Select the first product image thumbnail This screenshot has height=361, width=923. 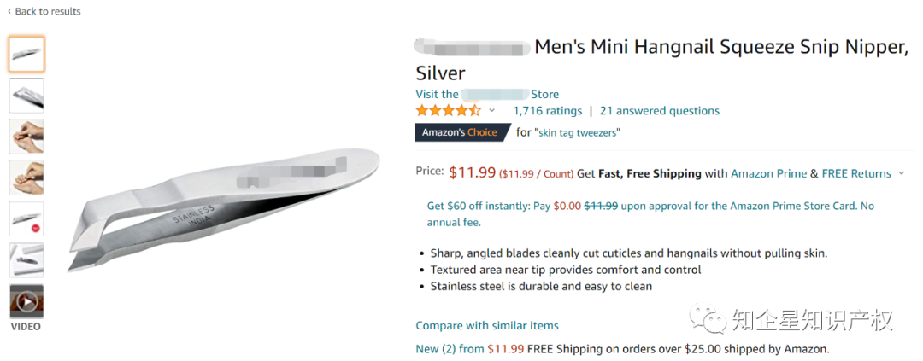[26, 55]
